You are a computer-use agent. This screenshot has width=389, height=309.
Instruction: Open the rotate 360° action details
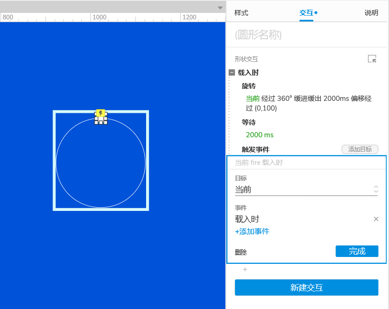pyautogui.click(x=309, y=103)
